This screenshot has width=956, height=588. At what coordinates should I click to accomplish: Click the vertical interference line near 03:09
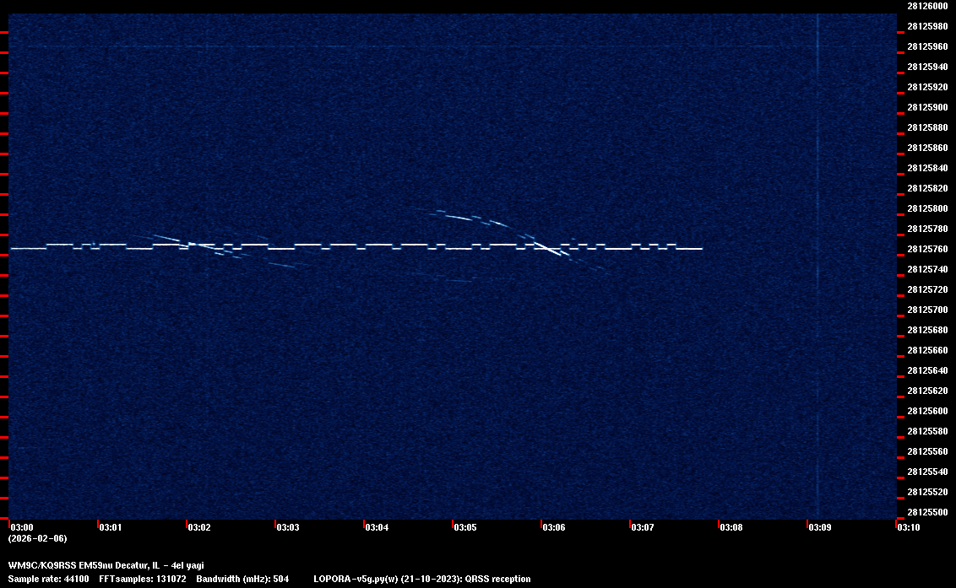[817, 253]
